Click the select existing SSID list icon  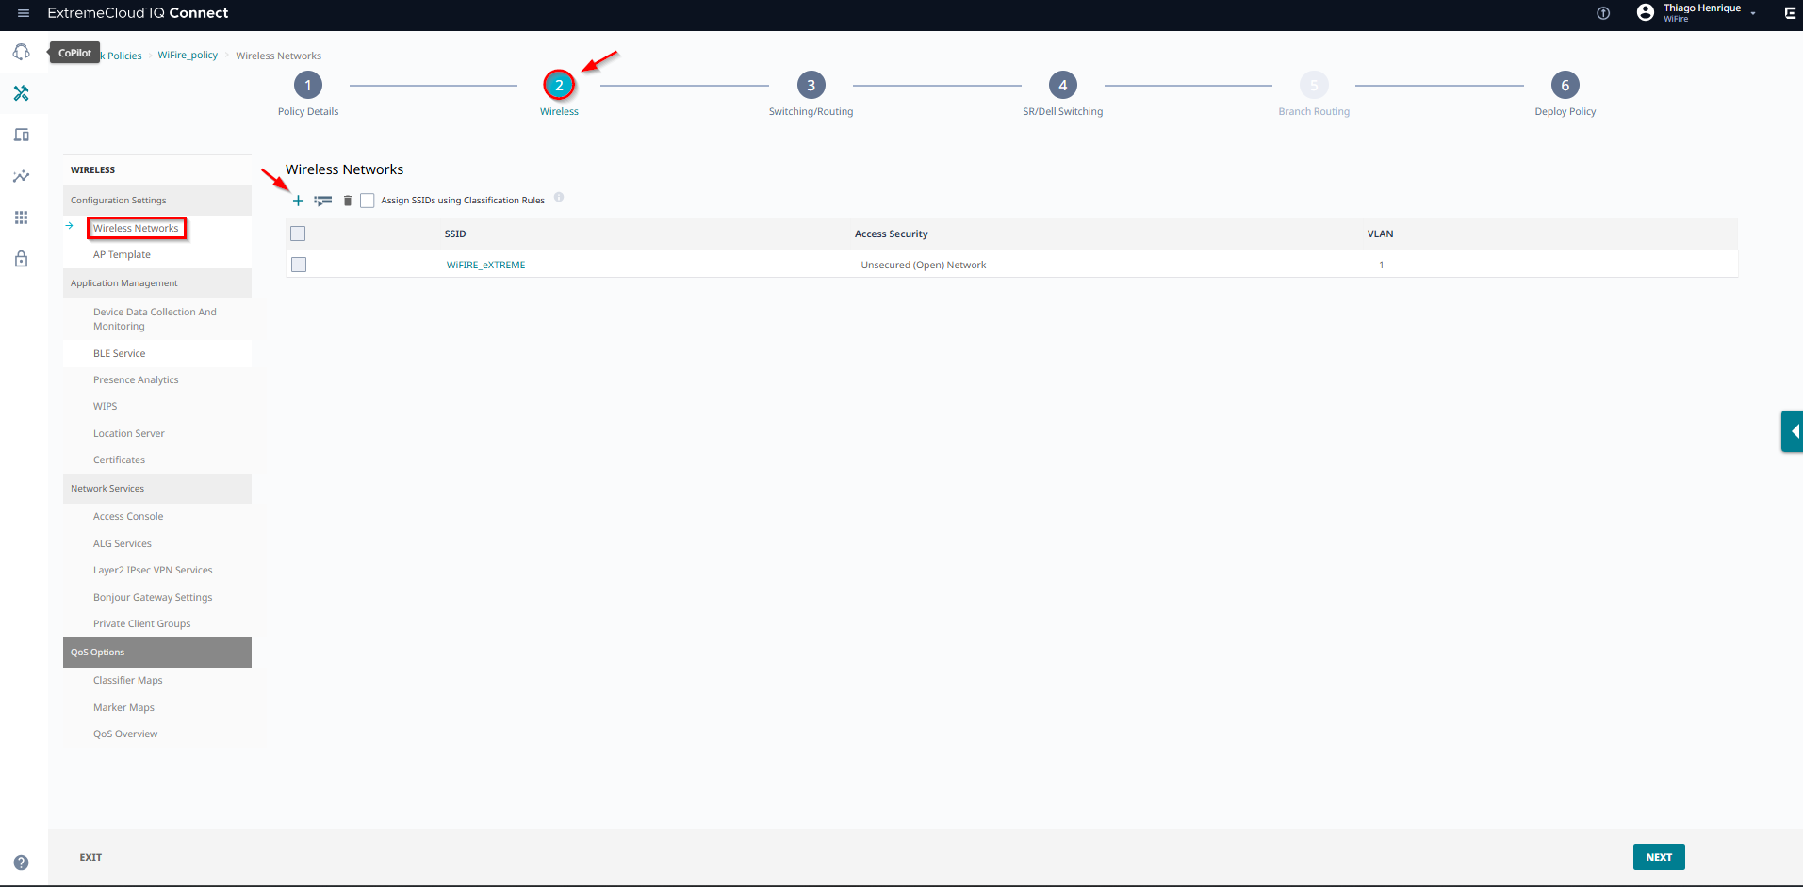323,201
